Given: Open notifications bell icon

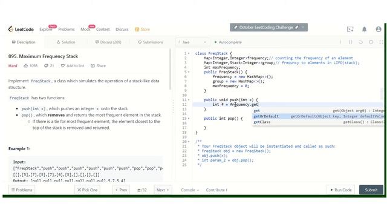Looking at the screenshot, I should tap(364, 29).
